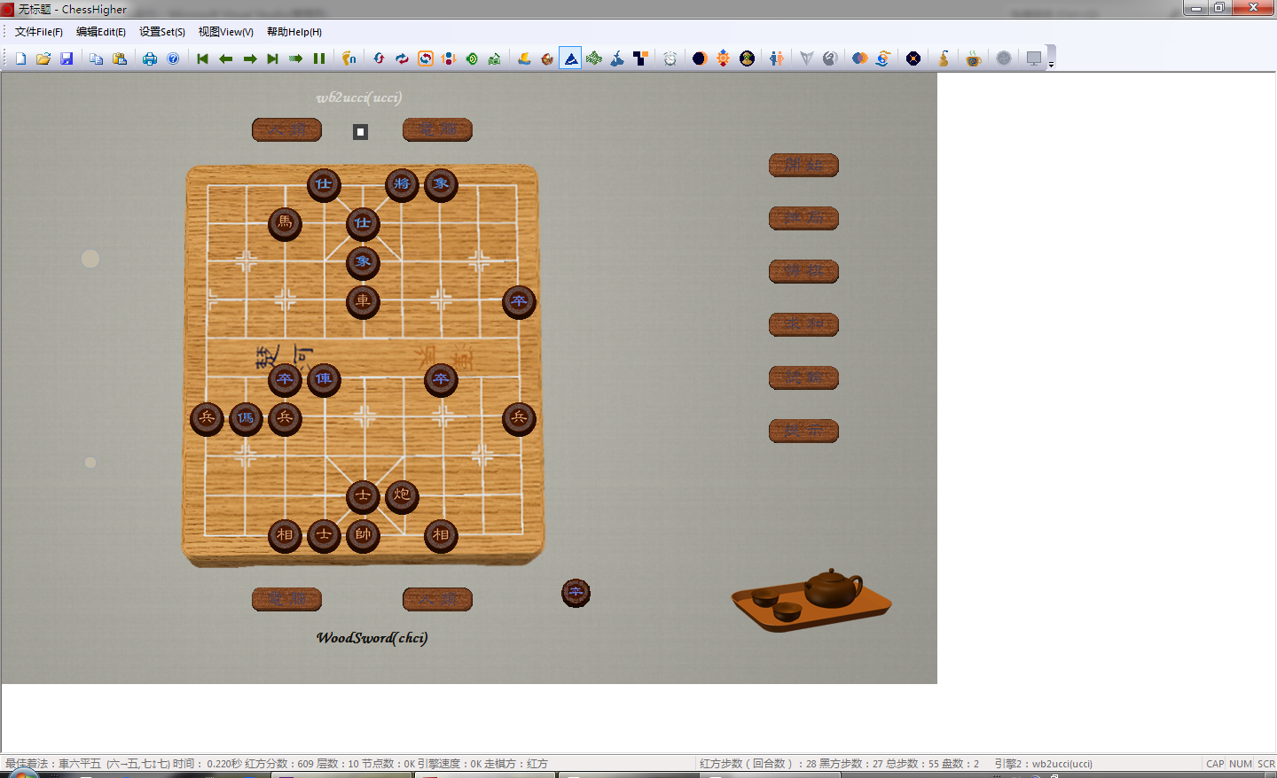Jump to first move with green arrow
1277x778 pixels.
[x=202, y=58]
